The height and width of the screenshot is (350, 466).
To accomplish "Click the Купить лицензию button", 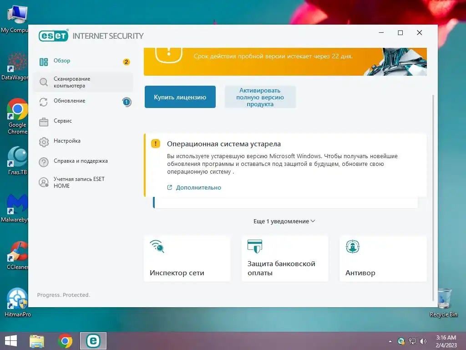I will pos(180,97).
